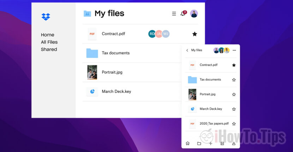
Task: Tap the folder icon in mobile bottom bar
Action: click(199, 143)
